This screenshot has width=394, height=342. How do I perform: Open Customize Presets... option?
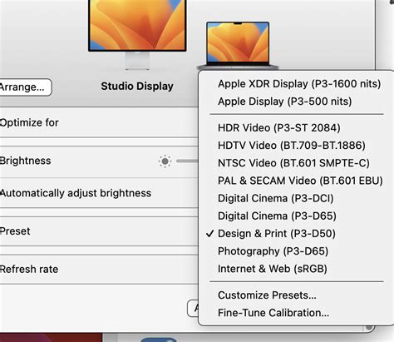267,295
